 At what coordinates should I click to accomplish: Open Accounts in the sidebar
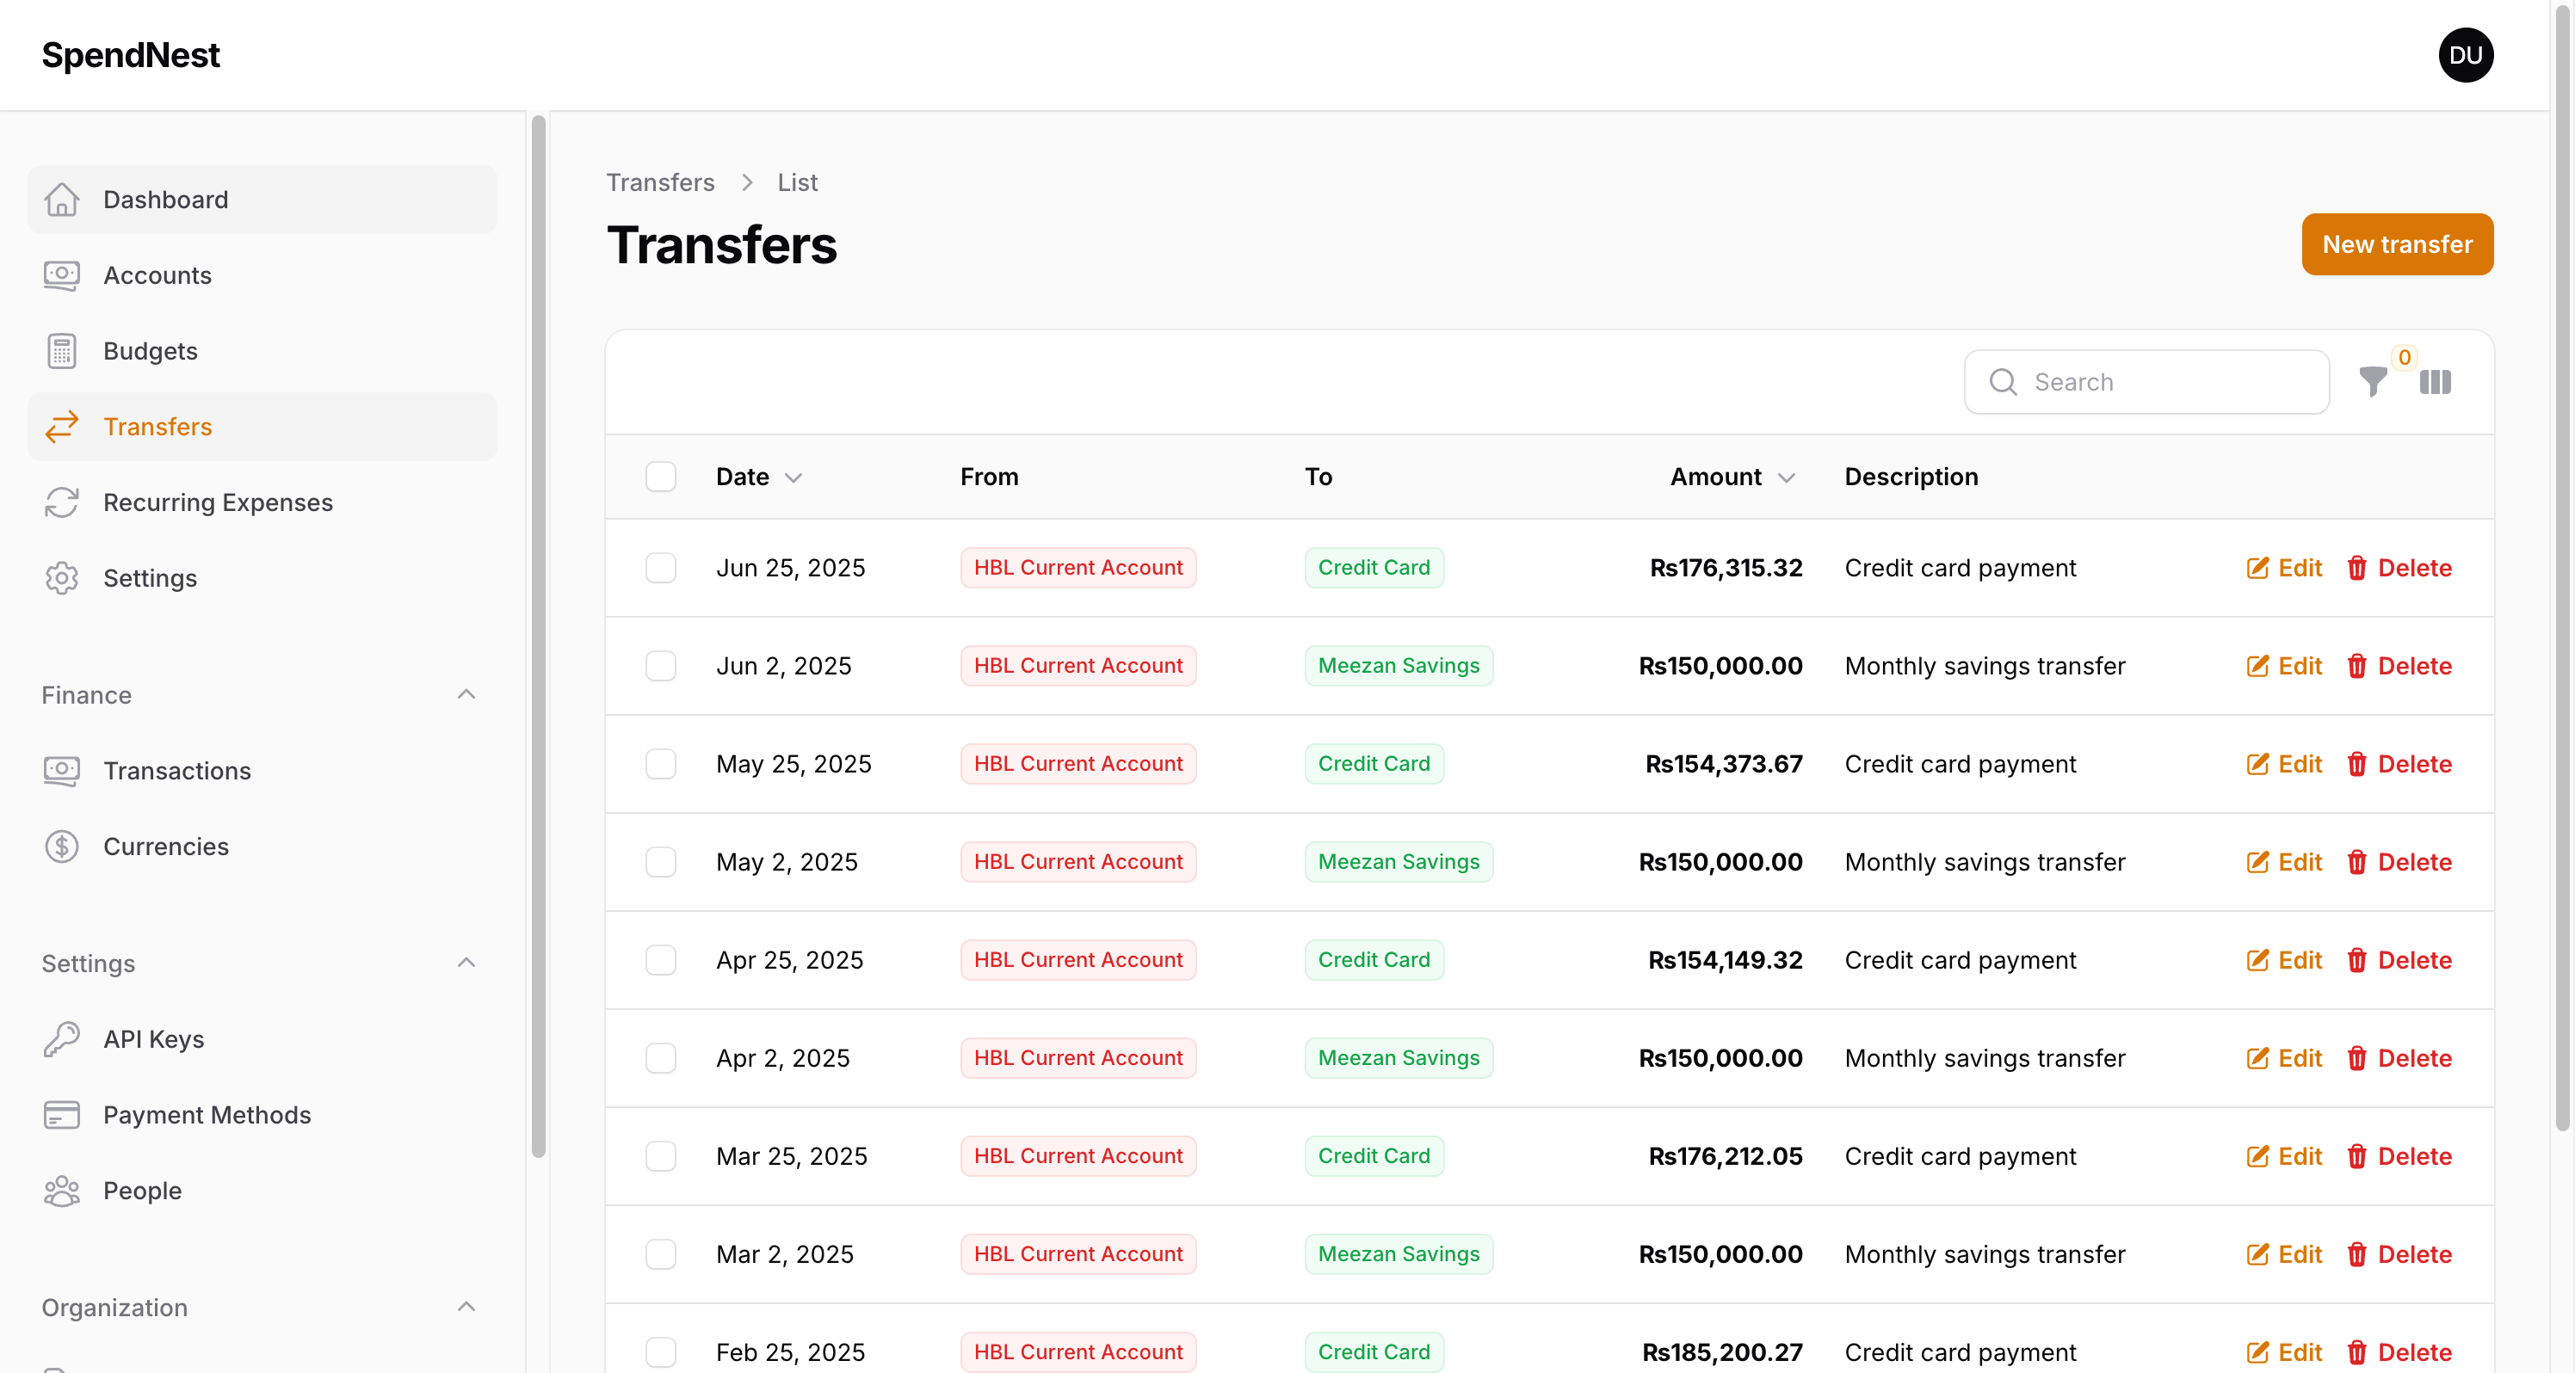(x=157, y=276)
